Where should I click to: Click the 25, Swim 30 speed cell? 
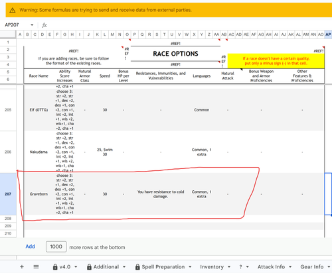click(x=105, y=152)
